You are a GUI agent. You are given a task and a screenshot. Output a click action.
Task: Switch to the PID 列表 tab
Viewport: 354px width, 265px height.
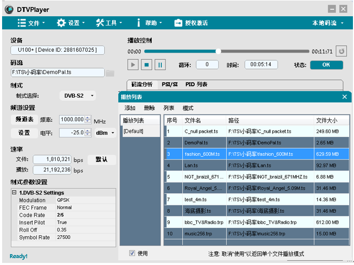[196, 84]
